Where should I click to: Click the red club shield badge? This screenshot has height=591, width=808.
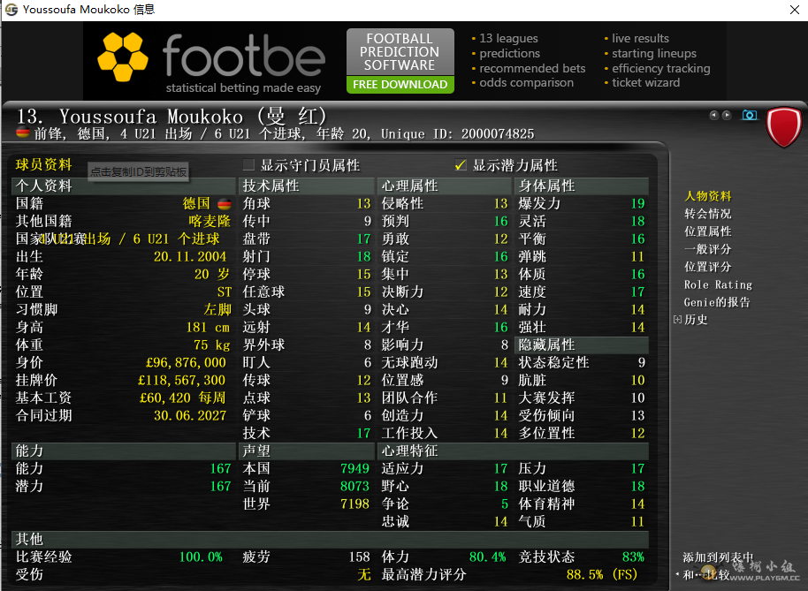(783, 128)
